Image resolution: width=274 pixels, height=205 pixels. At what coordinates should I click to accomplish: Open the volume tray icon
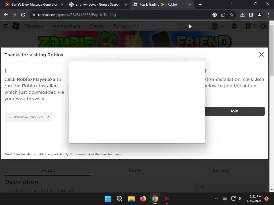[240, 199]
